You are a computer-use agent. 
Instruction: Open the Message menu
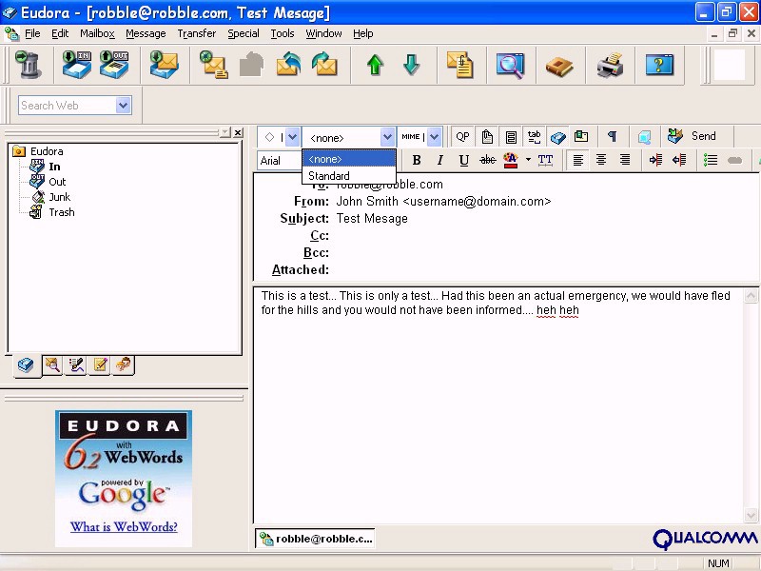[x=146, y=33]
